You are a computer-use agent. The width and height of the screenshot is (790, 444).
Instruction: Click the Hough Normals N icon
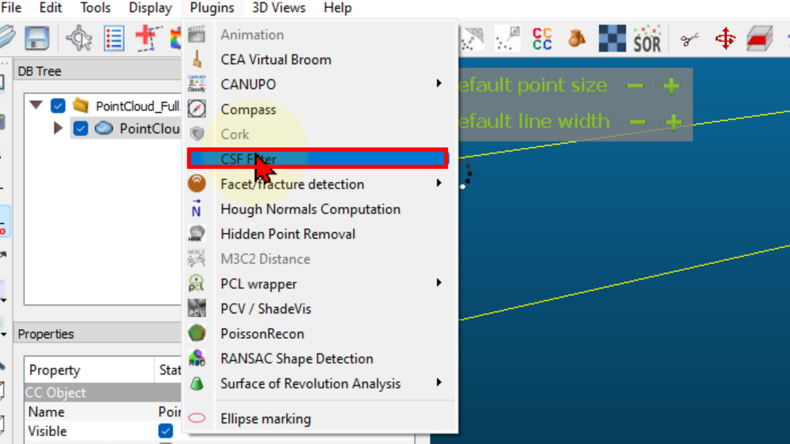pos(197,209)
